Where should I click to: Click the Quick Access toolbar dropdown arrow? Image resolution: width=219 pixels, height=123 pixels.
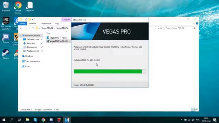click(33, 19)
